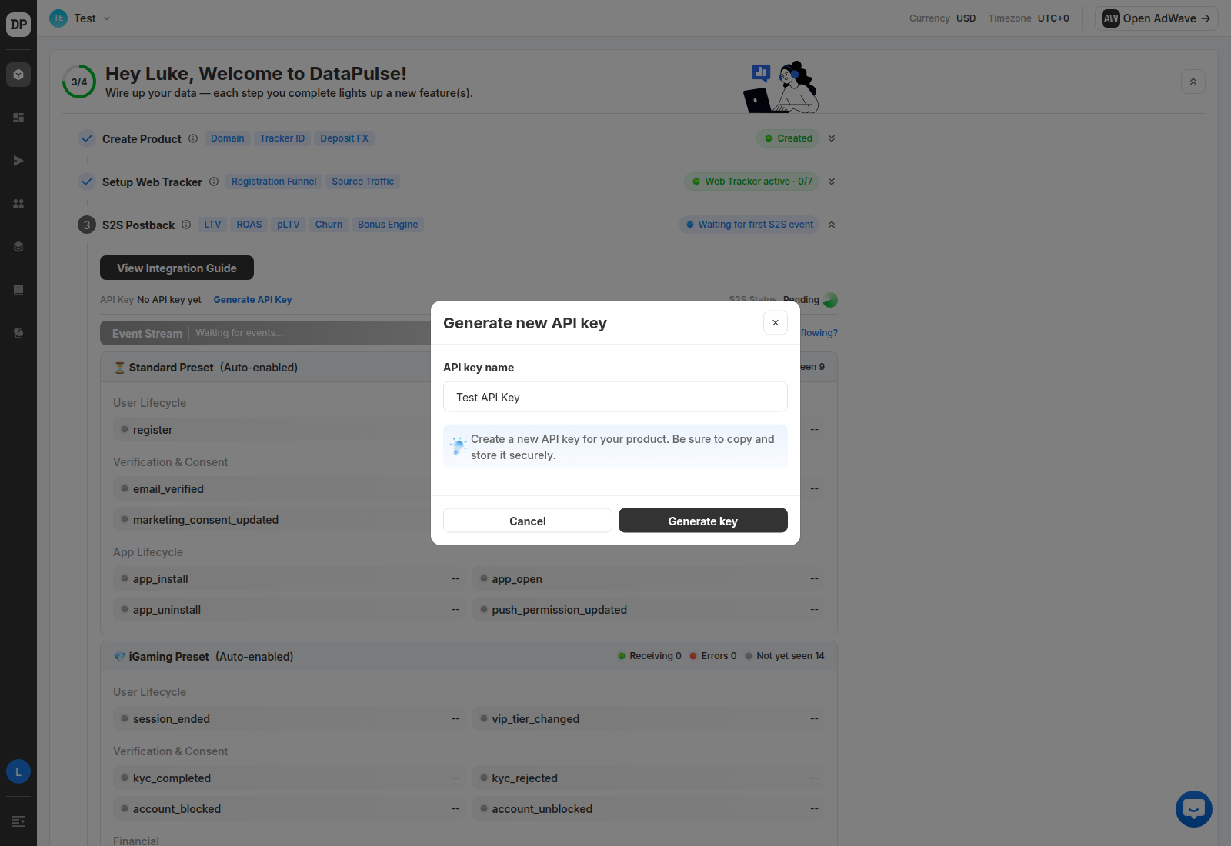Click the AW Open AdWave button
Image resolution: width=1231 pixels, height=846 pixels.
click(x=1156, y=18)
